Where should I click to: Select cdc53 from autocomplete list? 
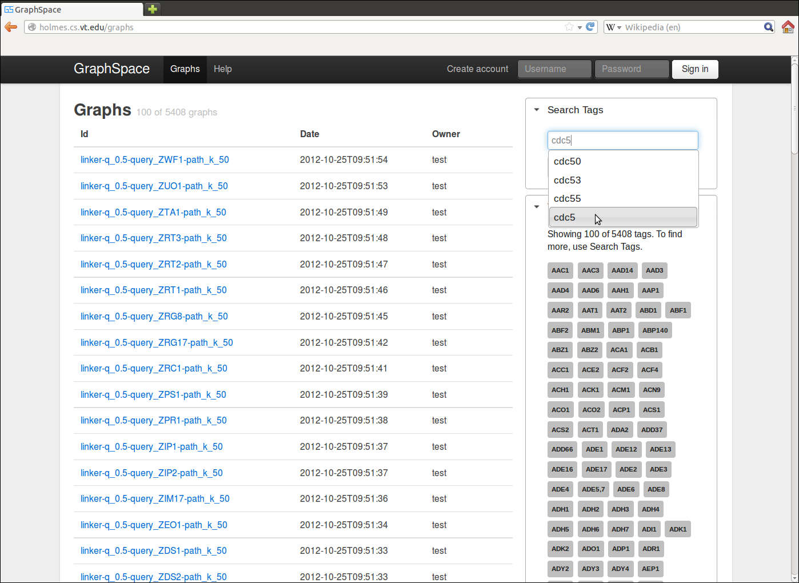click(623, 180)
